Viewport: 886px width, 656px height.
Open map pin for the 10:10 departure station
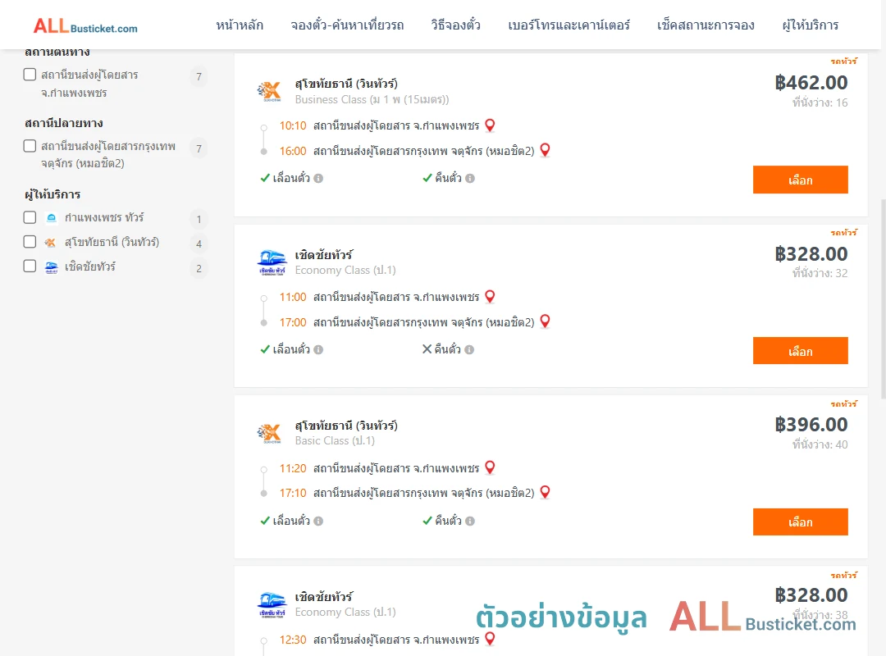click(x=490, y=125)
